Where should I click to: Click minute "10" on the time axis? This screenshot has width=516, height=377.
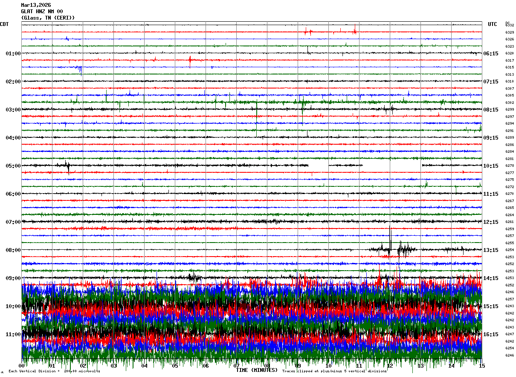(328, 366)
